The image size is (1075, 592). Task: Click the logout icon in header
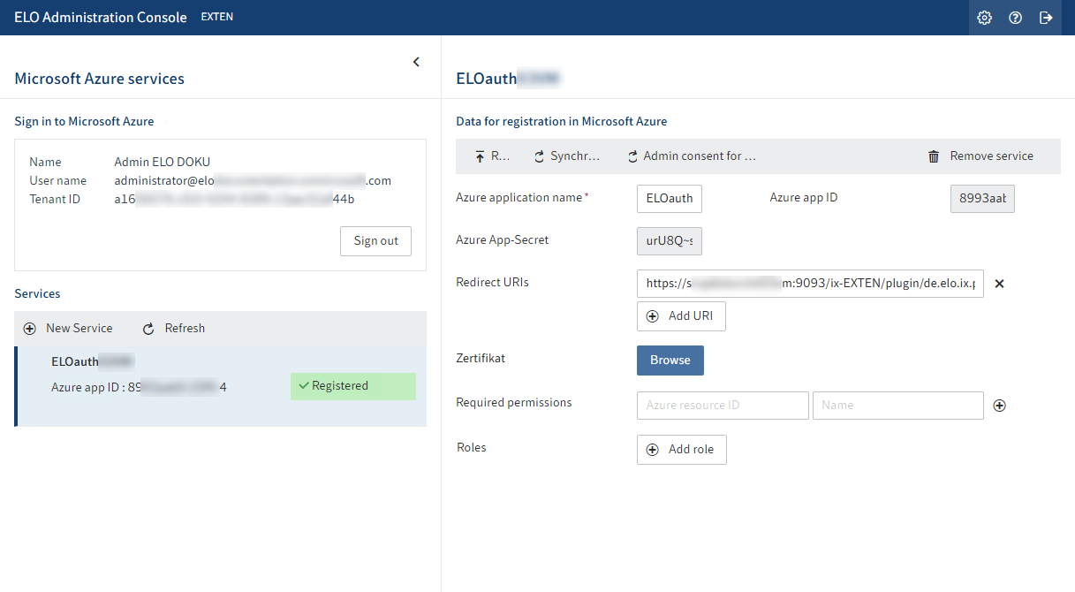[1046, 18]
